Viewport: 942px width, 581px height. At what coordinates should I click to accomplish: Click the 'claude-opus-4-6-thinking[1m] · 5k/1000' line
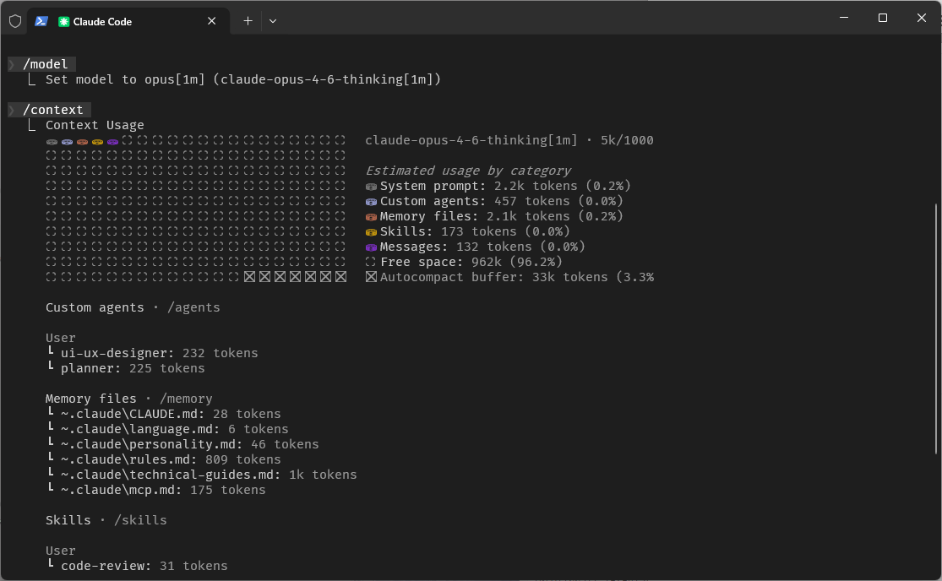[509, 140]
